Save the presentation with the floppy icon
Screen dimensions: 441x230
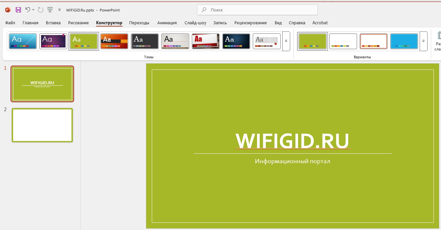[18, 10]
